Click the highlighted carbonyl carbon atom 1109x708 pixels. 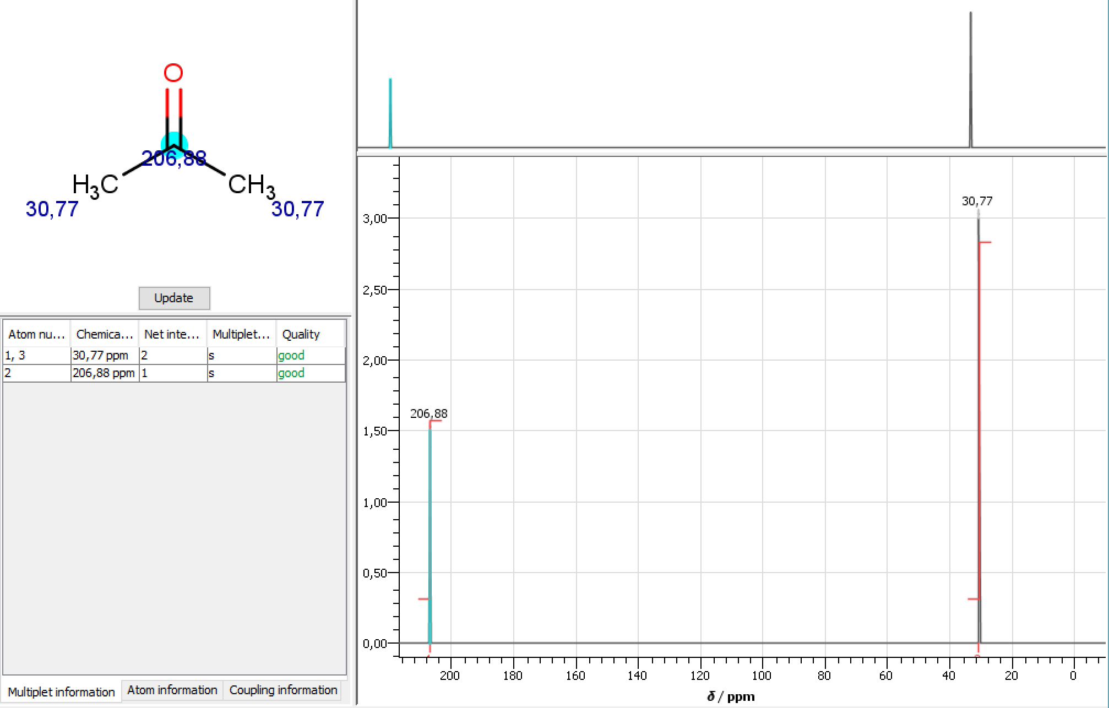pyautogui.click(x=174, y=145)
